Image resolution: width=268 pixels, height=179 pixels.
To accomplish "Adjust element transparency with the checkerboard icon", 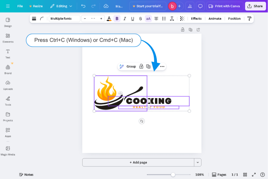I will click(x=182, y=18).
